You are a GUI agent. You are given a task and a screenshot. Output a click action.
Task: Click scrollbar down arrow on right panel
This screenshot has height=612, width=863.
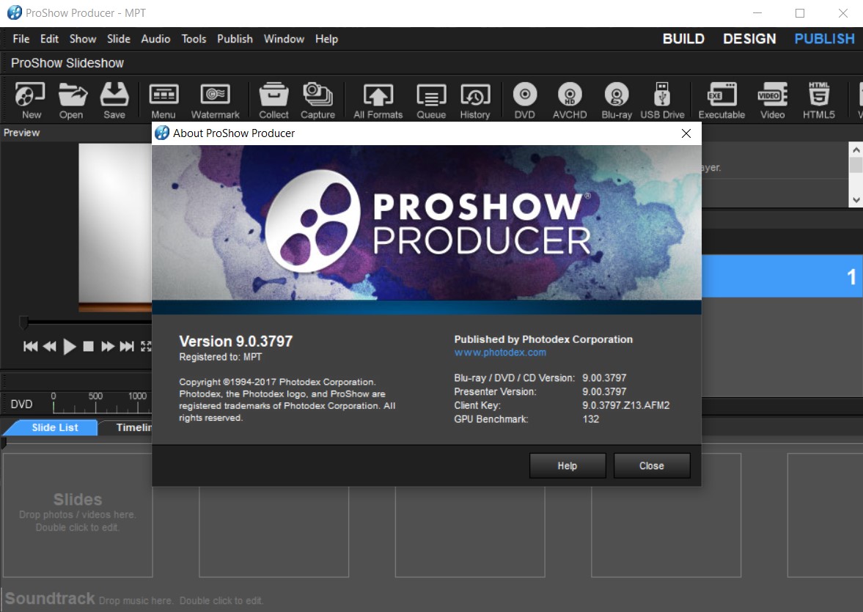tap(855, 200)
